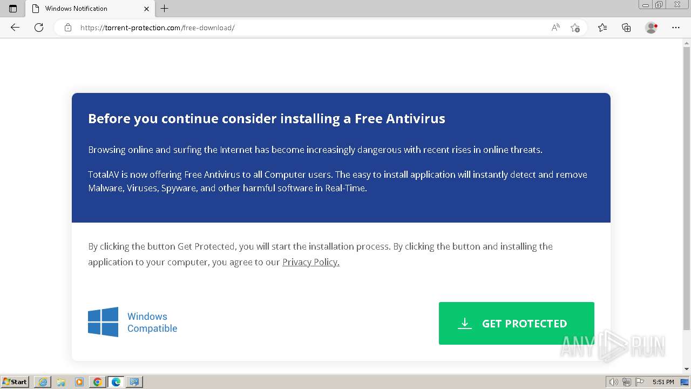Click the browser Back arrow

15,28
